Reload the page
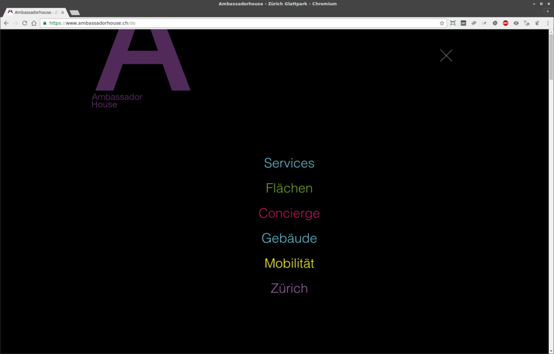The height and width of the screenshot is (354, 554). (24, 23)
